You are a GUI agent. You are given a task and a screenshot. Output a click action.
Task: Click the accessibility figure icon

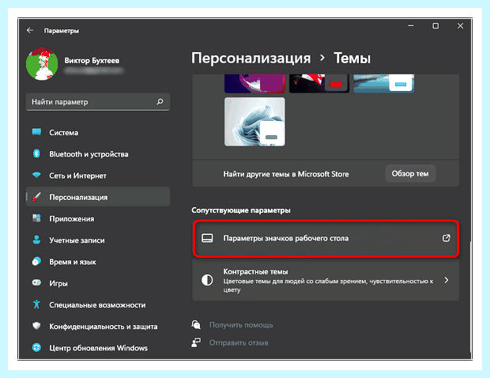[36, 304]
